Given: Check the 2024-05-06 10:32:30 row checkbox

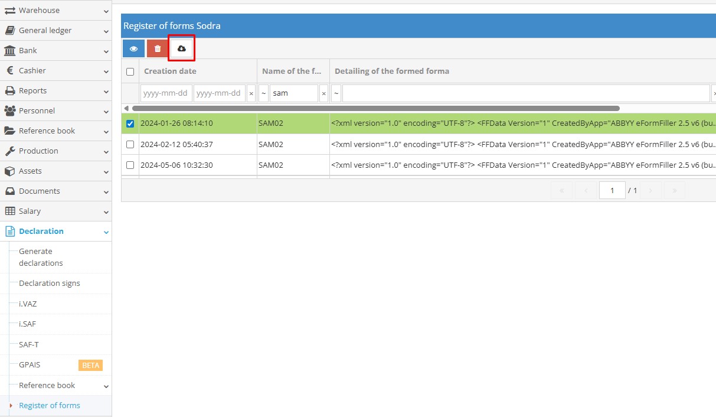Looking at the screenshot, I should [x=130, y=165].
